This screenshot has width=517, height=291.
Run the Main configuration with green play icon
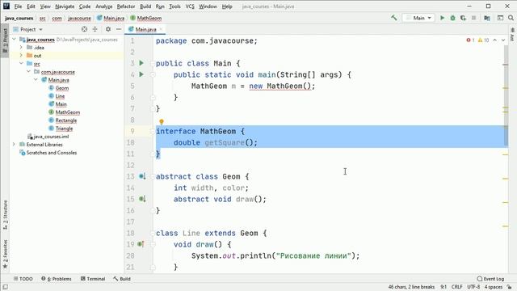[x=442, y=18]
